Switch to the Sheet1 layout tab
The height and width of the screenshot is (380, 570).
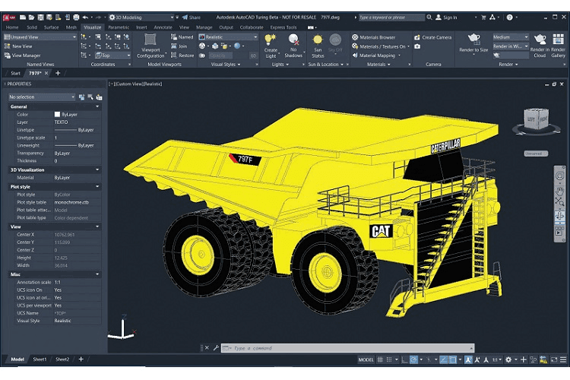40,359
